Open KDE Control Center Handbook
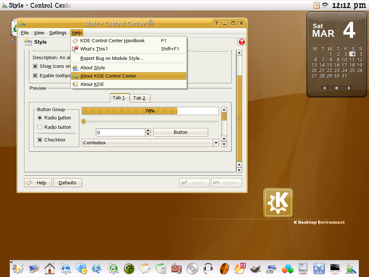 point(129,40)
